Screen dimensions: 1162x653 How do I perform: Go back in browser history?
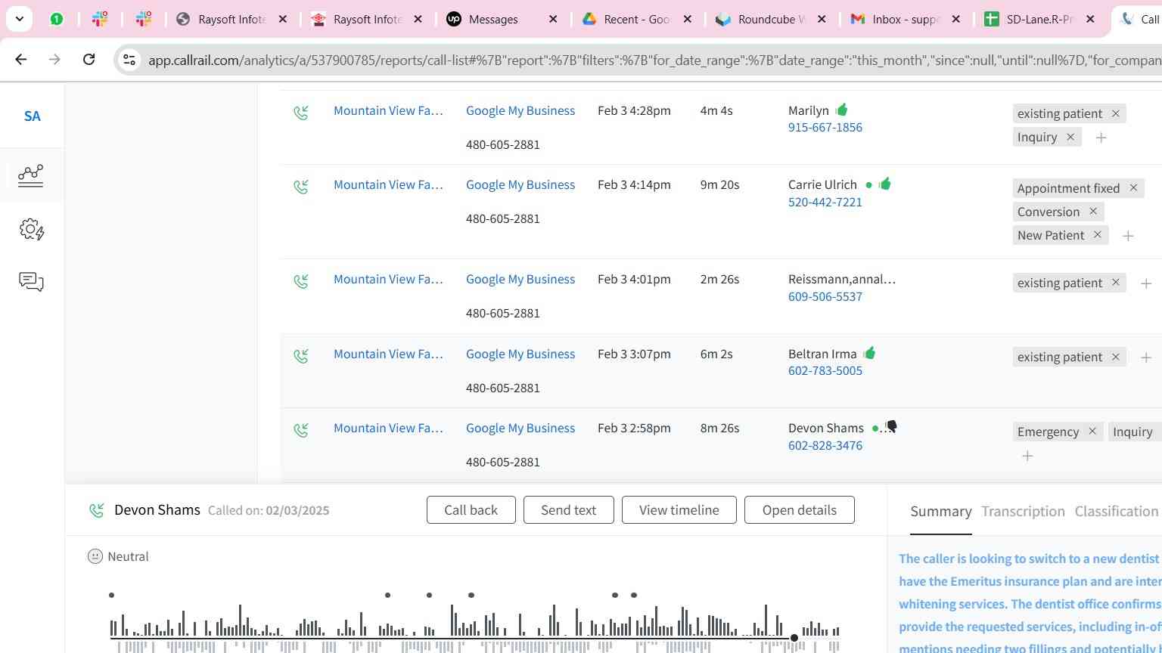[x=21, y=59]
